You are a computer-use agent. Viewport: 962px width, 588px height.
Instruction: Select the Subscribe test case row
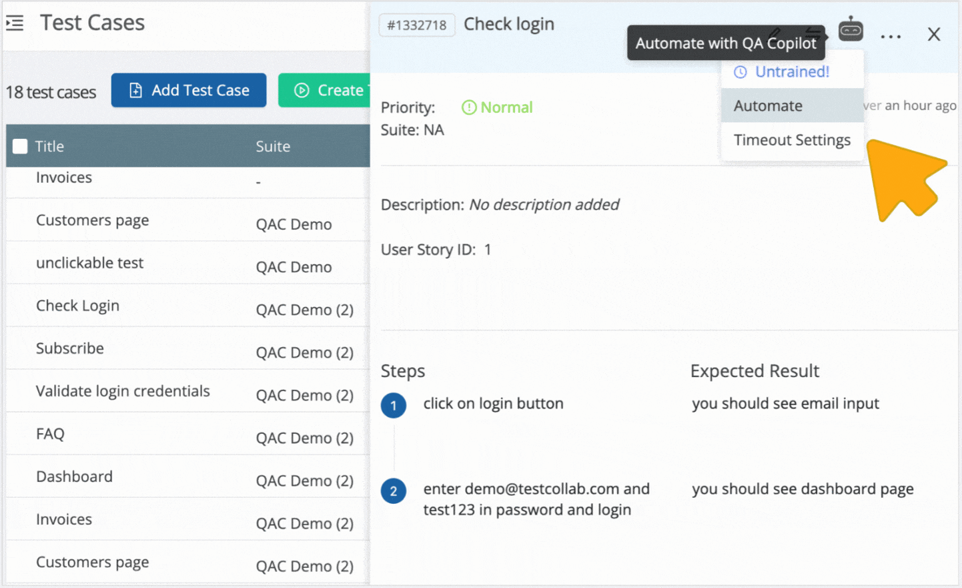coord(69,348)
